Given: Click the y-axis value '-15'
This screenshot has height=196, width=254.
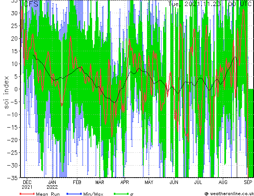Looking at the screenshot, I should point(12,127).
